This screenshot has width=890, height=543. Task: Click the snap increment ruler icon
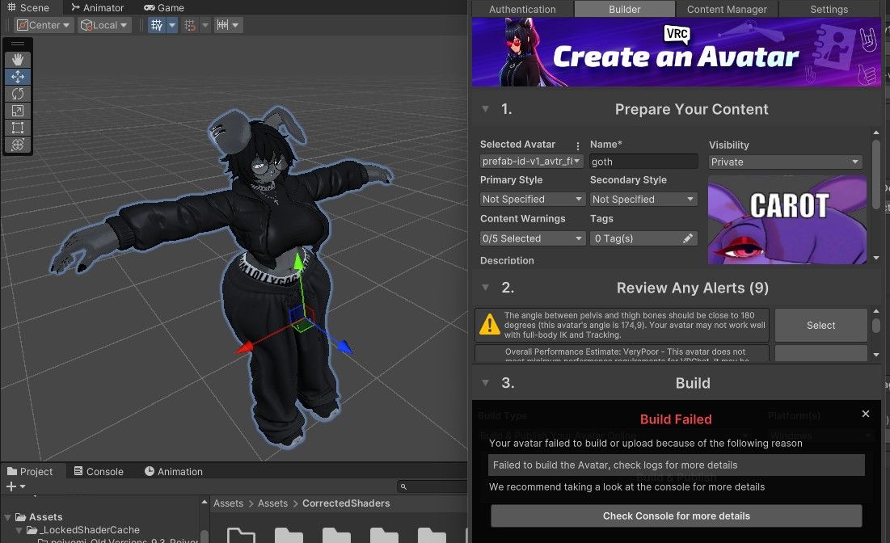pyautogui.click(x=222, y=25)
